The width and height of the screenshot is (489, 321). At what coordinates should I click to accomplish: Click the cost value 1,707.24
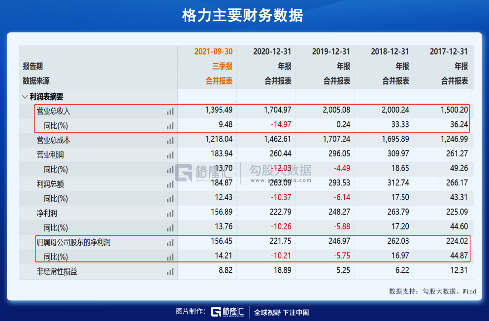point(336,139)
